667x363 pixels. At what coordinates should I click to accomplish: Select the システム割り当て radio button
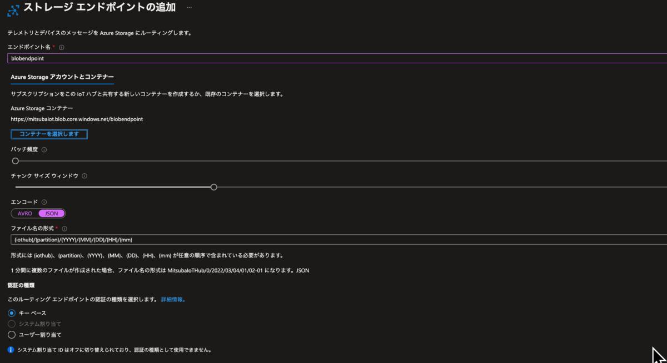click(x=12, y=324)
